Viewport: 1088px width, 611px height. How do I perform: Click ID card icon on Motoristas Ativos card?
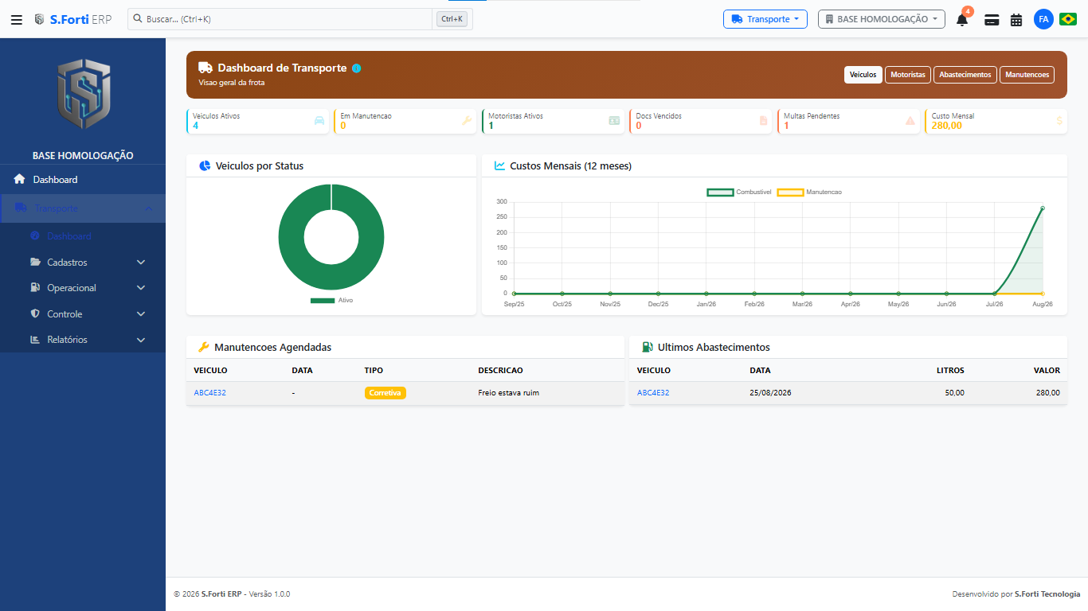click(614, 121)
